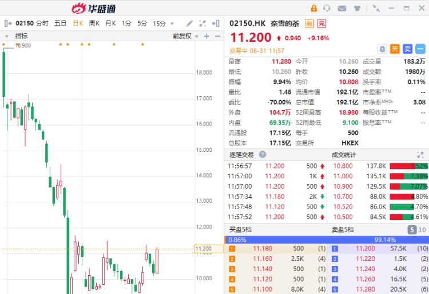
Task: Click the 52周最高 value 18.980
Action: click(x=348, y=112)
